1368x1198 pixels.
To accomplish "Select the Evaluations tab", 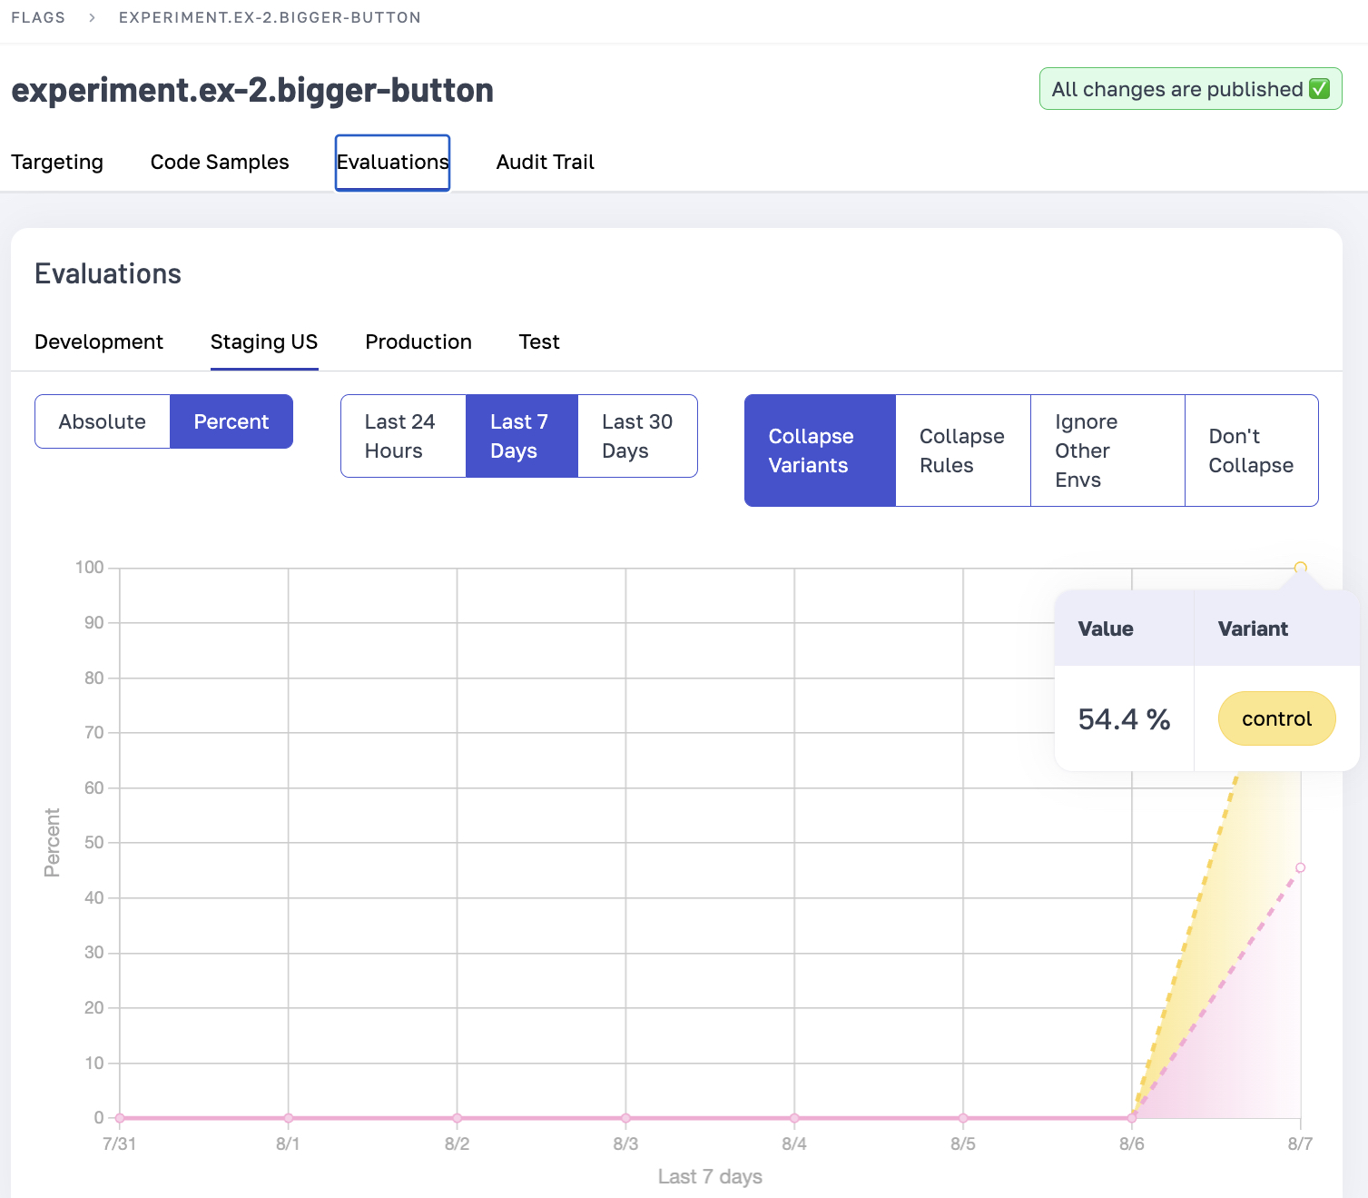I will pos(392,162).
